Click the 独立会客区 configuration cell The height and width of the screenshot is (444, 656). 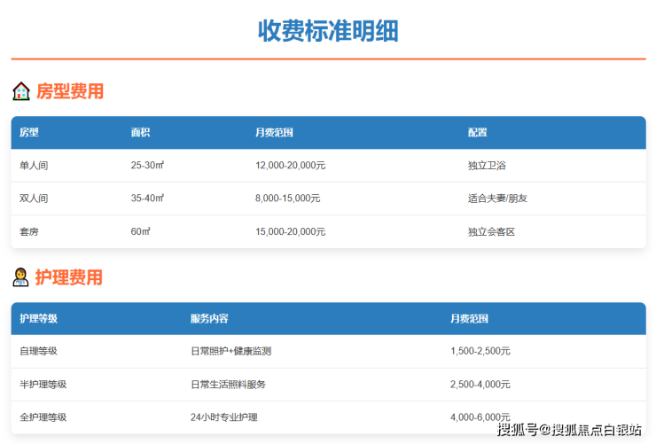491,231
